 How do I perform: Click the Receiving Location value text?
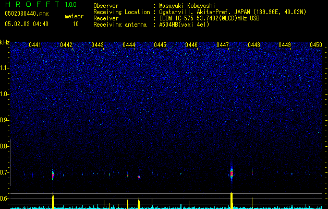(233, 12)
